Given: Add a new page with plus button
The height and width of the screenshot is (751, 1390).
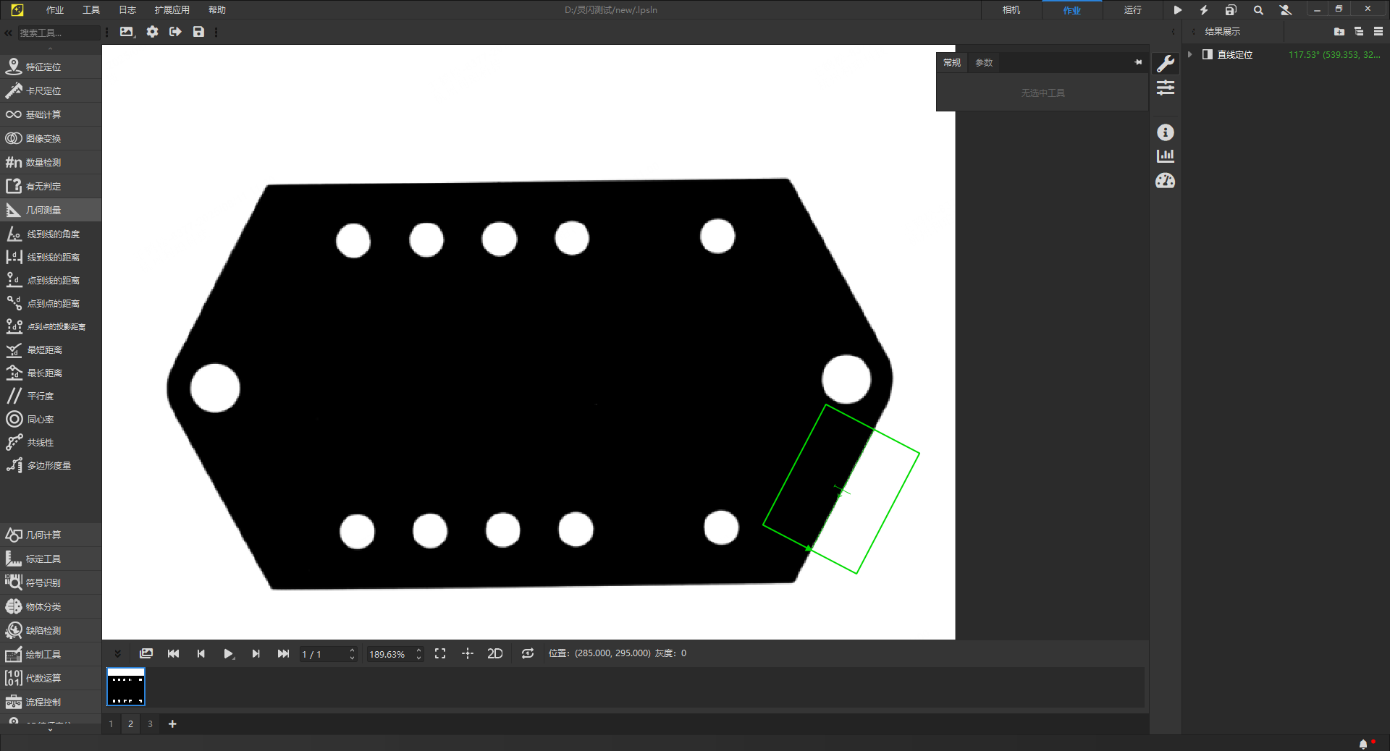Looking at the screenshot, I should [x=172, y=724].
